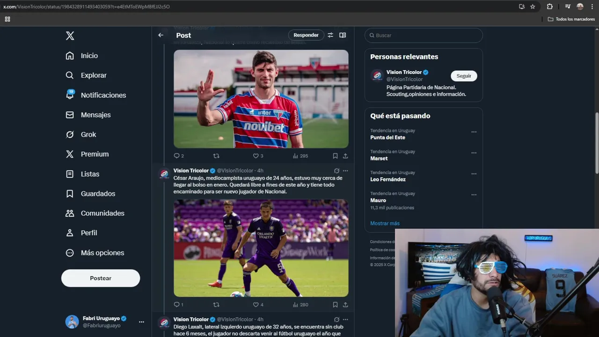The image size is (599, 337).
Task: Open the apps grid icon in bookmarks bar
Action: tap(7, 19)
